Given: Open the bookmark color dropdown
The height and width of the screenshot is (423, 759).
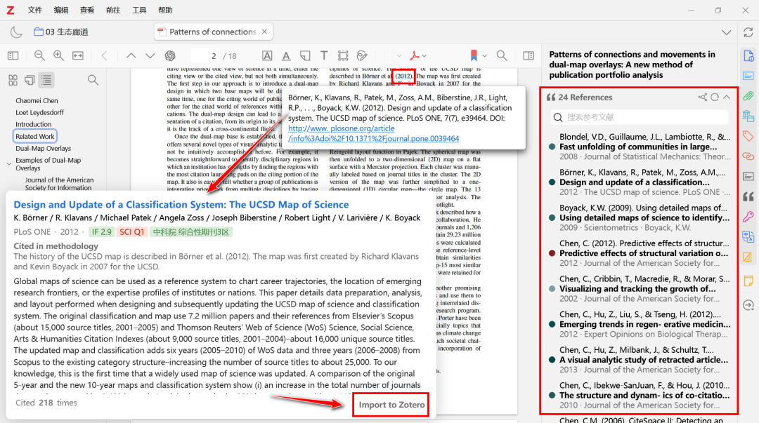Looking at the screenshot, I should tap(484, 55).
